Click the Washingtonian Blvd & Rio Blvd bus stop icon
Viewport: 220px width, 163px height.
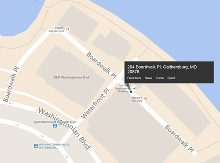(55, 126)
